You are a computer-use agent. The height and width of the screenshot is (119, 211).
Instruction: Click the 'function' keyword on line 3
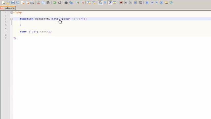(x=27, y=19)
